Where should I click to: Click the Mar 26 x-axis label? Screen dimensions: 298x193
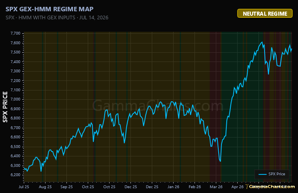pyautogui.click(x=216, y=187)
